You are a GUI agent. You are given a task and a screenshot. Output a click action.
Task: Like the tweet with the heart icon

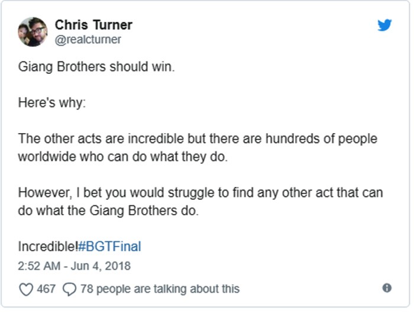click(x=25, y=289)
